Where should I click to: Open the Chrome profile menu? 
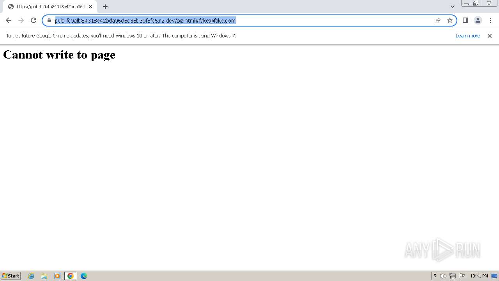(x=478, y=20)
